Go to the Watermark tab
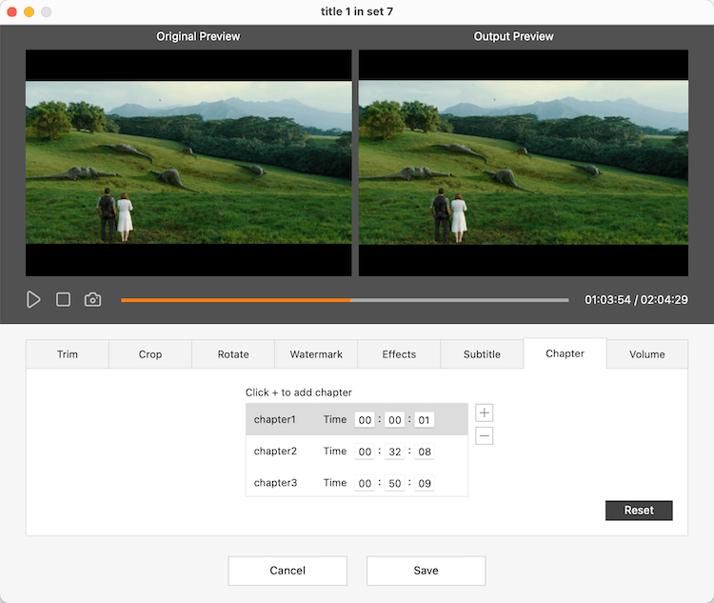This screenshot has width=714, height=603. [316, 354]
